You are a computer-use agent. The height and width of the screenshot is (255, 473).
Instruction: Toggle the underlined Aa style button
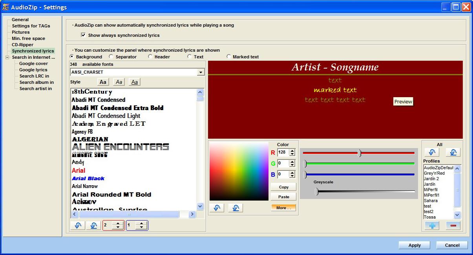[x=135, y=82]
